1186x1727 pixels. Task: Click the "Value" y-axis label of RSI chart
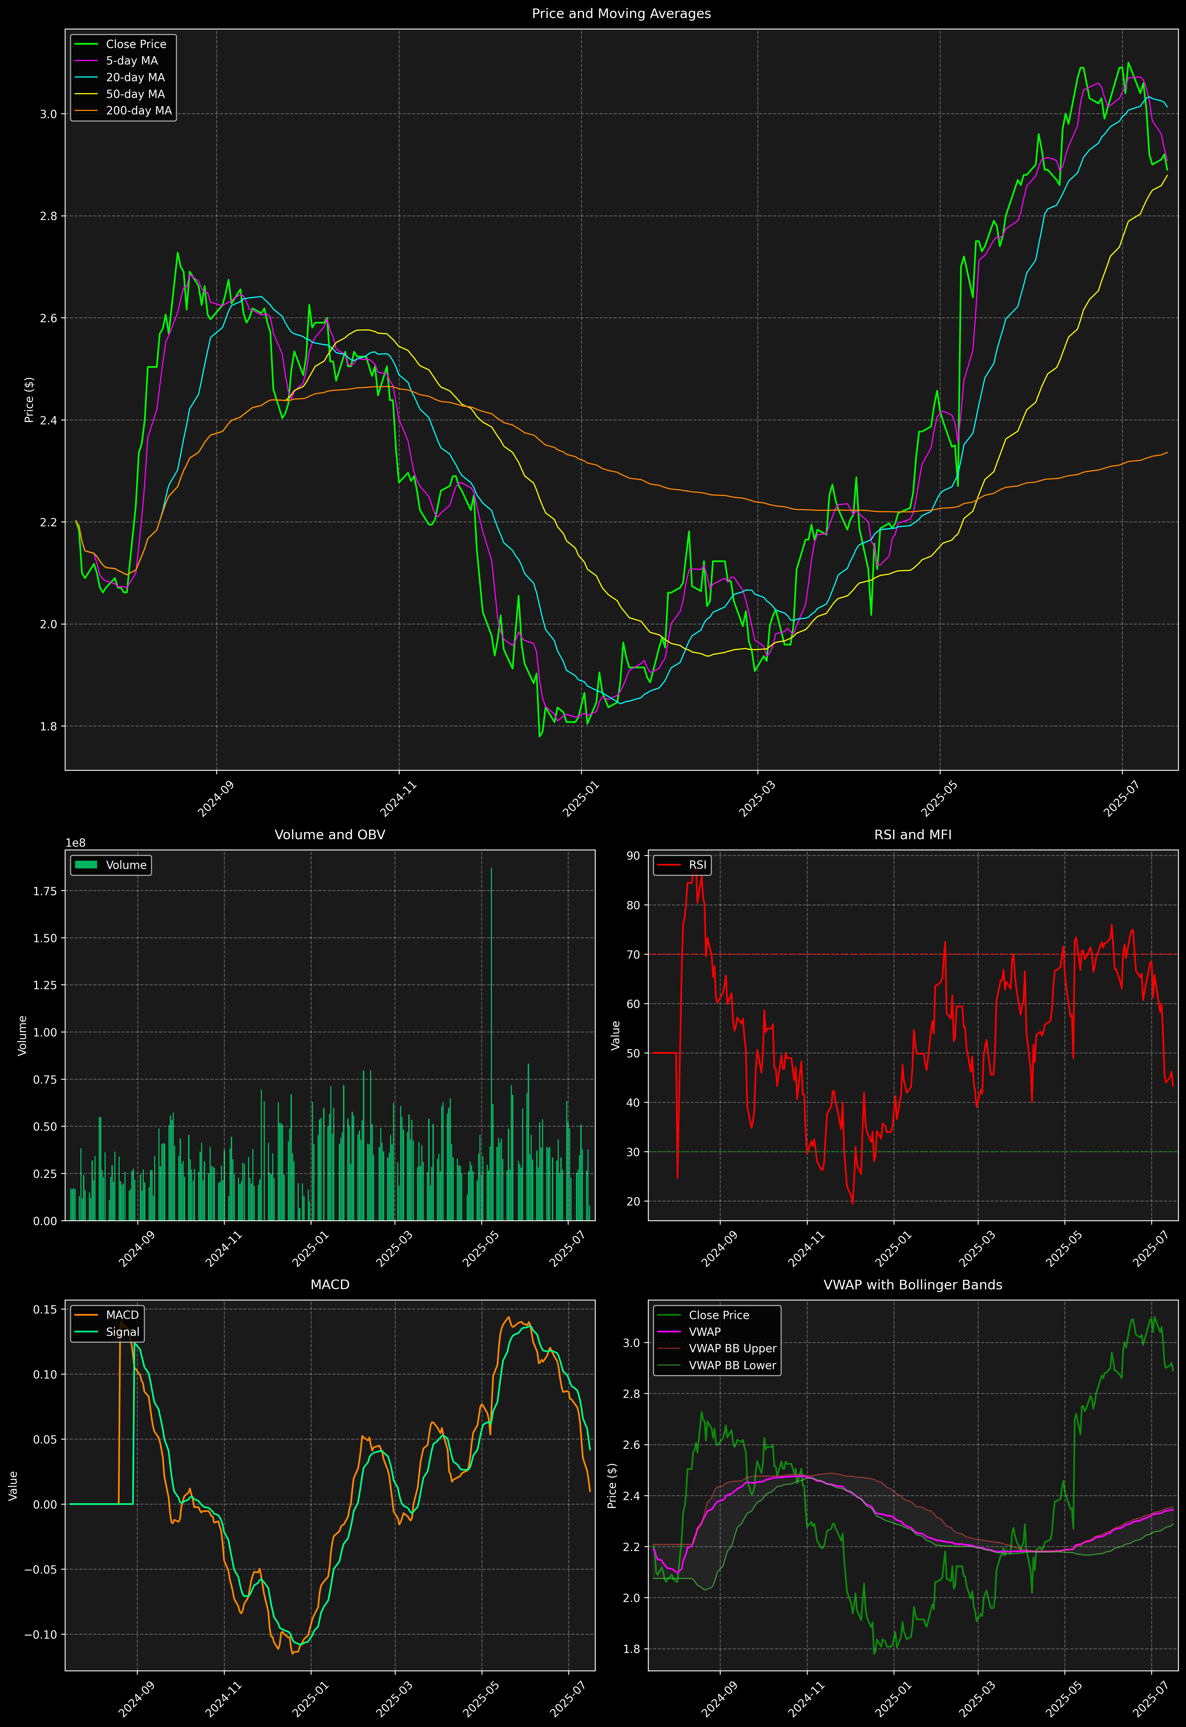615,1035
